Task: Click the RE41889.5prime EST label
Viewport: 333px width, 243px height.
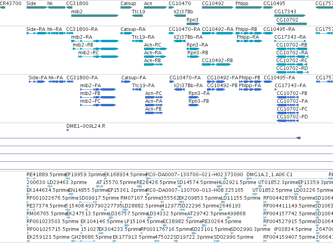Action: [46, 175]
